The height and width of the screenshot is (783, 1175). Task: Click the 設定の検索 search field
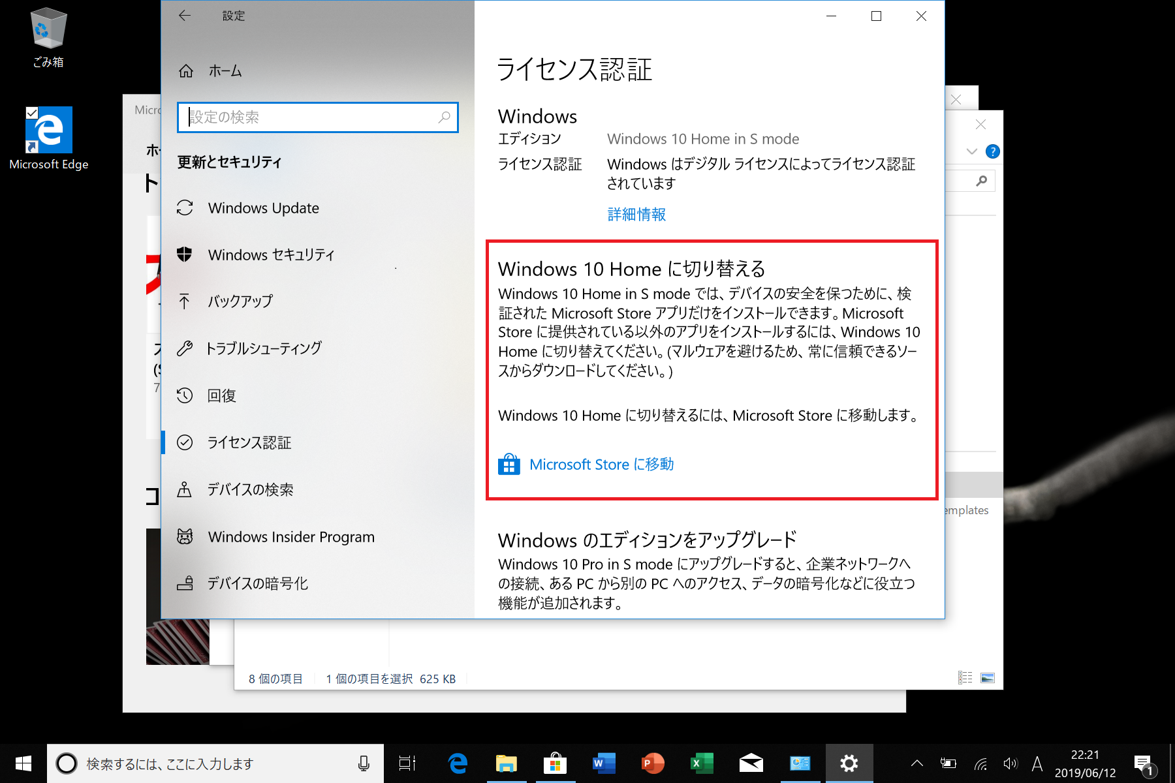tap(317, 117)
